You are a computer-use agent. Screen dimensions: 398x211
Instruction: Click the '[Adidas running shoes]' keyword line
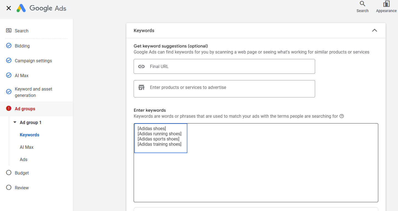[159, 134]
